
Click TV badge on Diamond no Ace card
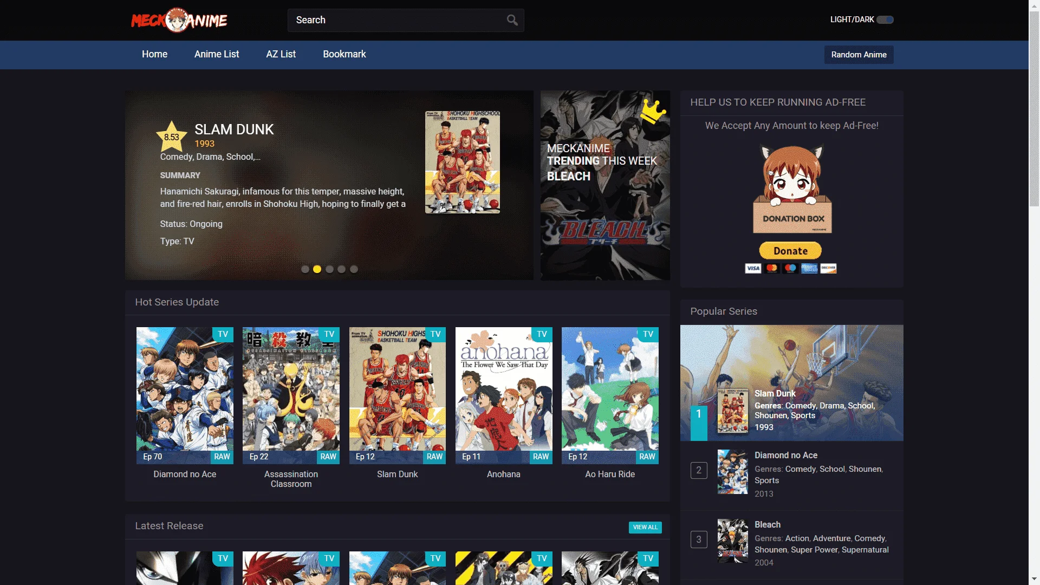[x=223, y=334]
